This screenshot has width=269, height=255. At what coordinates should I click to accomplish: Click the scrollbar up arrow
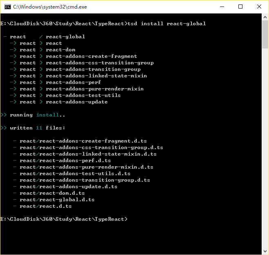click(x=265, y=17)
